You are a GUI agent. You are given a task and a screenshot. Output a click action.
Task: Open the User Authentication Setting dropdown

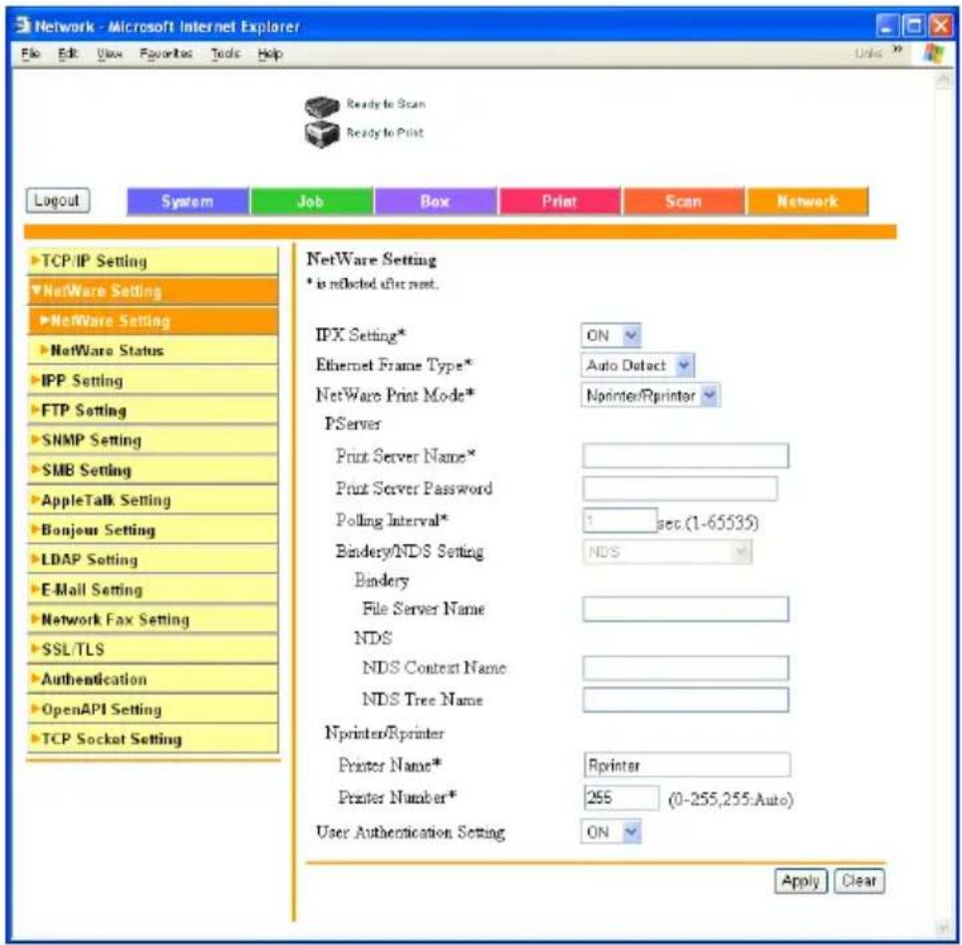pos(610,832)
